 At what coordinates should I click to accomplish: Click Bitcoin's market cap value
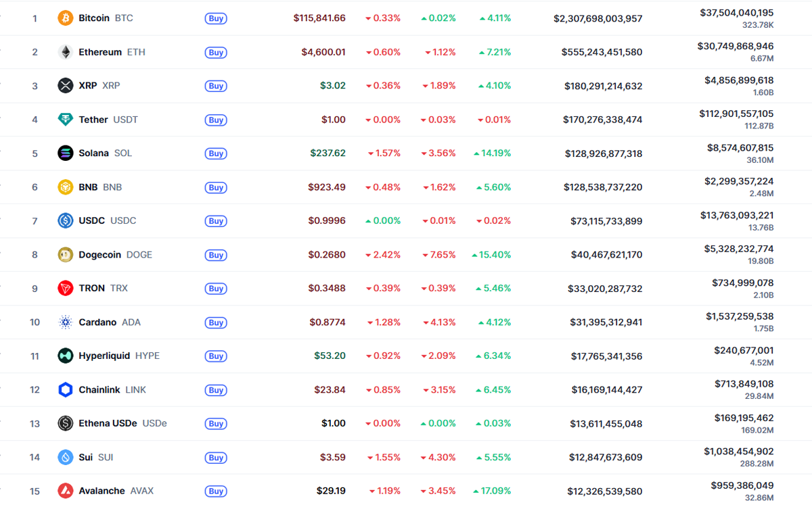[x=597, y=18]
